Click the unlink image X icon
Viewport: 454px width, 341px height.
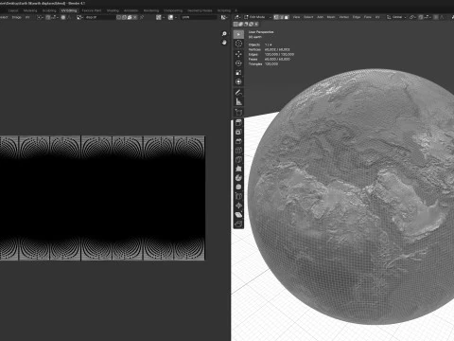(x=135, y=17)
